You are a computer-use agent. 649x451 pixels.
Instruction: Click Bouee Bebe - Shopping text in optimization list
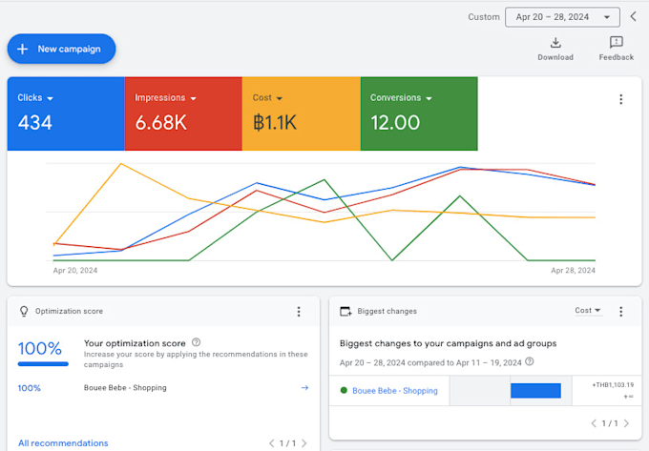point(125,388)
